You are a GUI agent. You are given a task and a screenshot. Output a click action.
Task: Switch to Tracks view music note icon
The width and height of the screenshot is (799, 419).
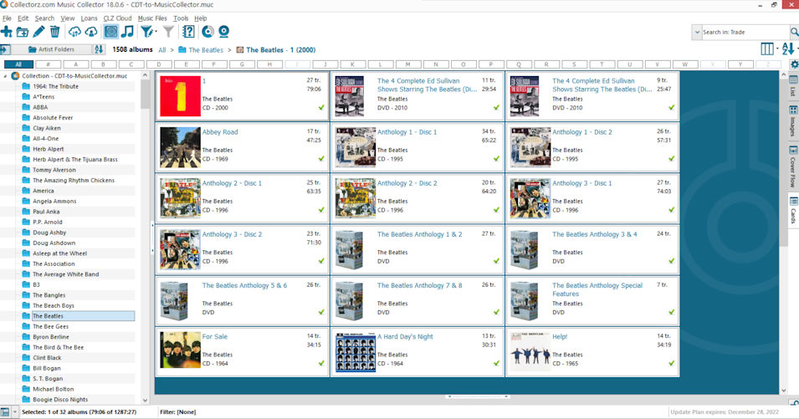127,32
